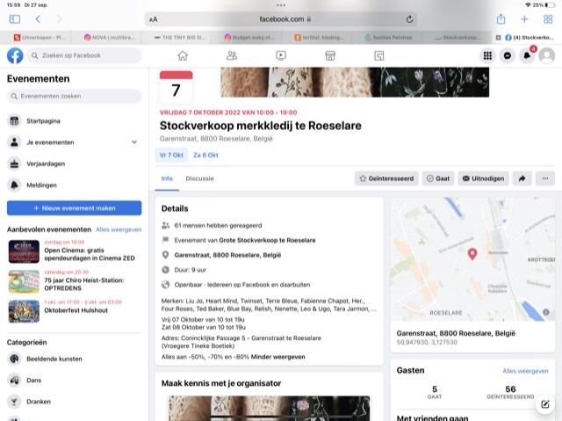
Task: Open Messenger chats icon
Action: [x=508, y=55]
